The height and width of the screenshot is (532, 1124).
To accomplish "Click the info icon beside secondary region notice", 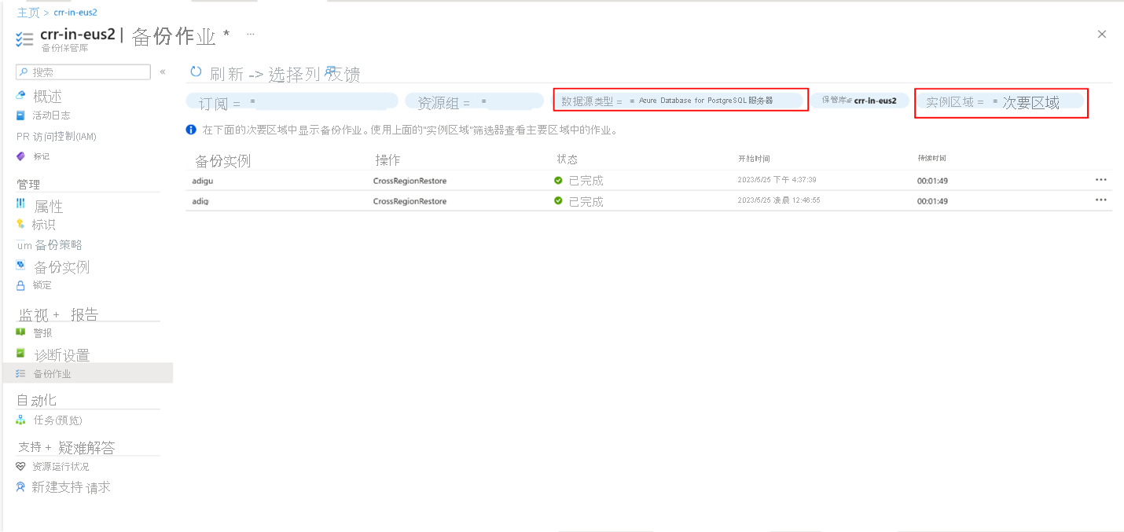I will 191,130.
